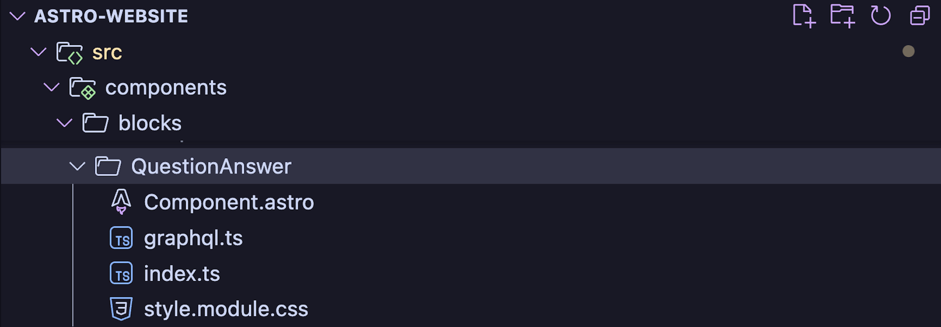Open the index.ts file
Screen dimensions: 941x327
[x=182, y=274]
